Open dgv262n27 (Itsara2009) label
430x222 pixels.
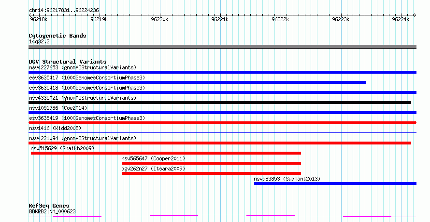(153, 169)
